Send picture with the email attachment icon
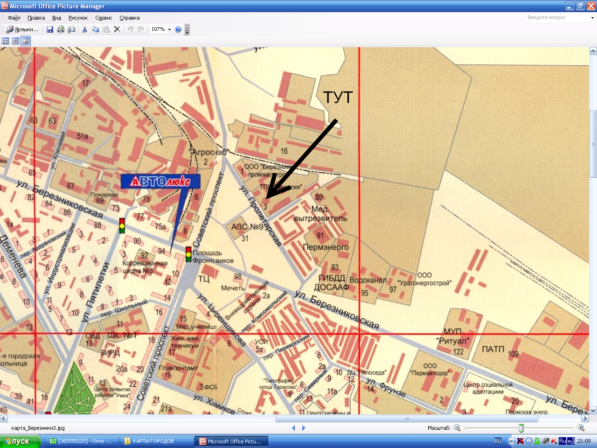The width and height of the screenshot is (597, 448). (x=71, y=29)
